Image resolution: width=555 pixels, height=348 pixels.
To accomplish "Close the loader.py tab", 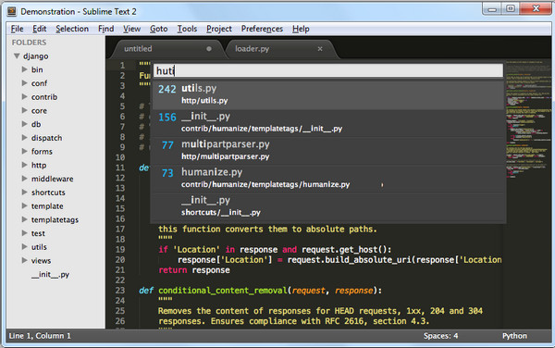I will (x=320, y=49).
